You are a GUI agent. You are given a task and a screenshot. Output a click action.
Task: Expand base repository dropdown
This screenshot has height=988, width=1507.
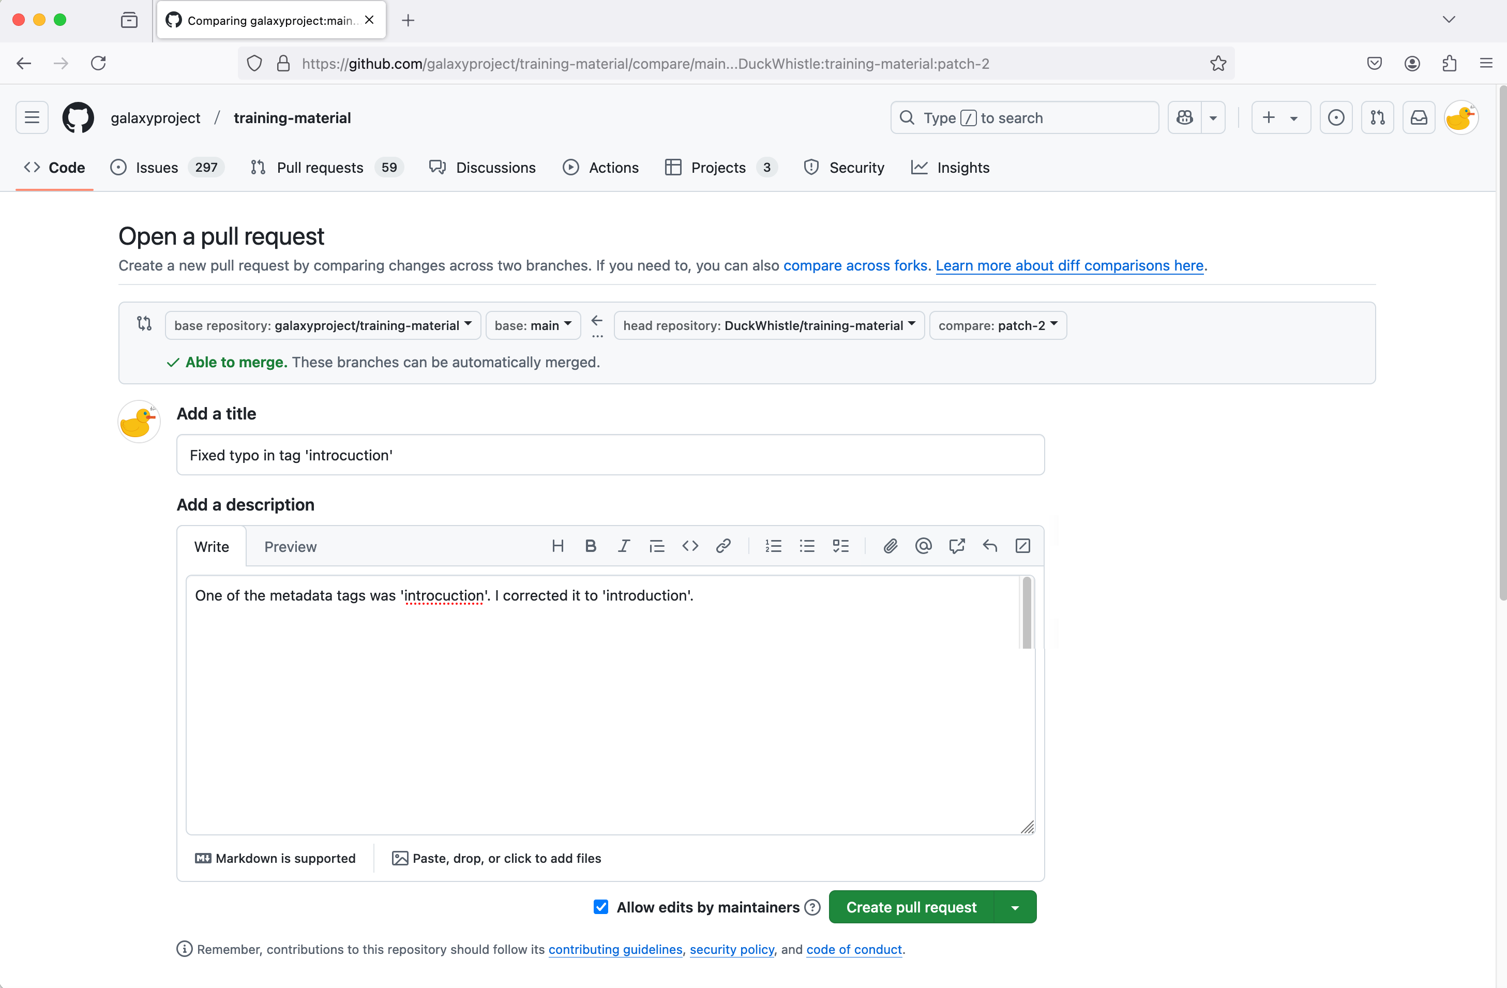(x=323, y=325)
